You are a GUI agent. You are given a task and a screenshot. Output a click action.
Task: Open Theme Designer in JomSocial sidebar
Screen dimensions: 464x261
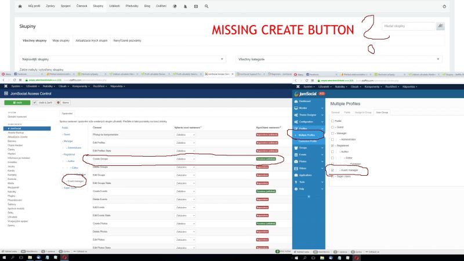pyautogui.click(x=308, y=115)
